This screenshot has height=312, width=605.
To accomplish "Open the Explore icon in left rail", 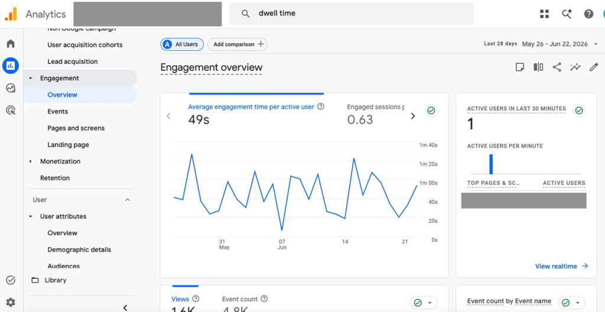I will [11, 88].
